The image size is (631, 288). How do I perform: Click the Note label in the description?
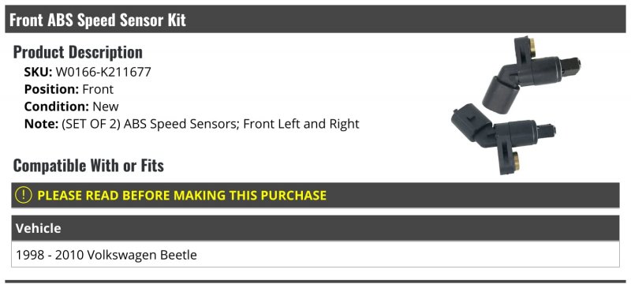[42, 124]
